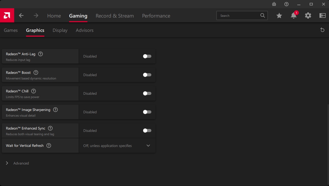Show help for Radeon Boost
Viewport: 329px width, 186px height.
(36, 72)
